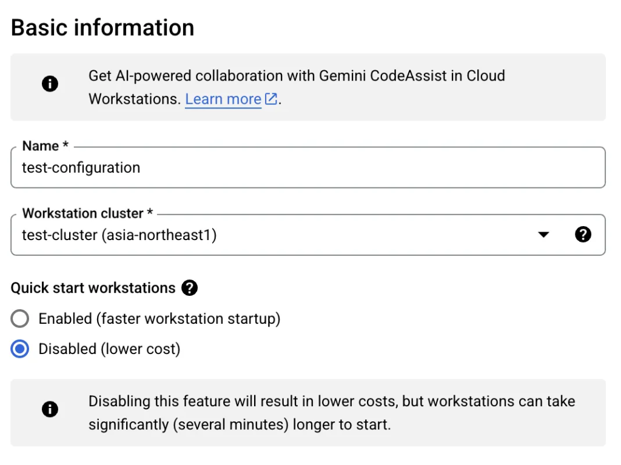Expand the Workstation cluster dropdown arrow

pyautogui.click(x=543, y=235)
